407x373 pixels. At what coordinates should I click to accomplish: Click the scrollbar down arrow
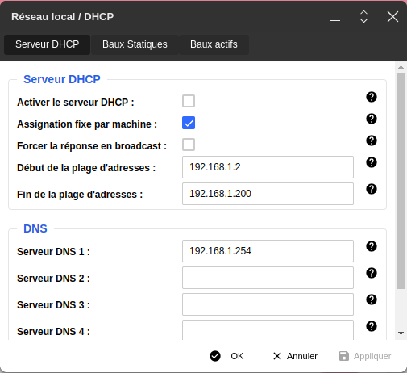pyautogui.click(x=401, y=333)
